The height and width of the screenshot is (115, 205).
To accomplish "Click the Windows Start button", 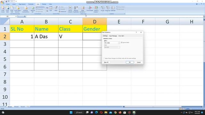I will (x=71, y=112).
